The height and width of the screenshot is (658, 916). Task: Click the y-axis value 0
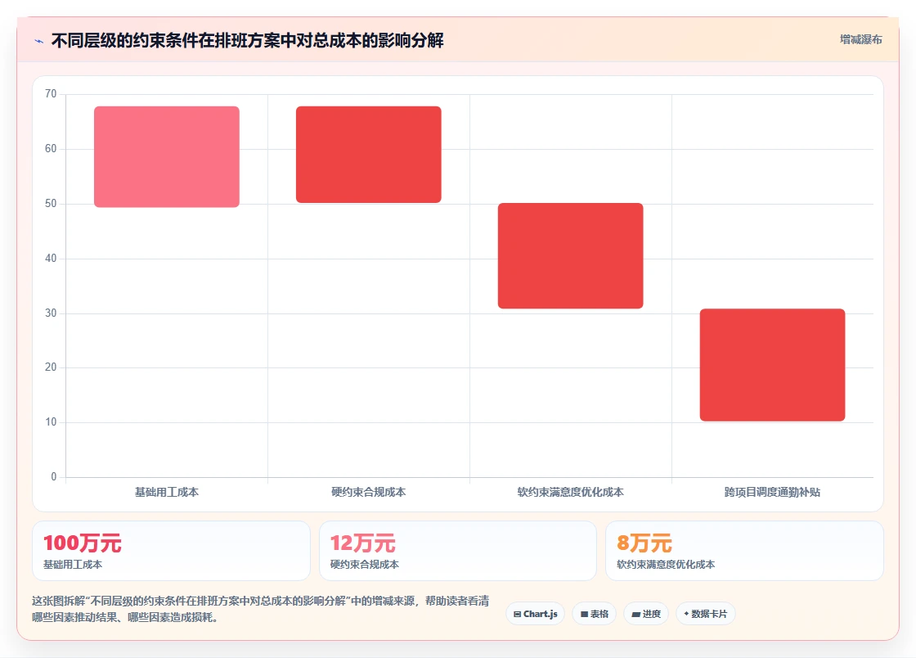coord(54,477)
